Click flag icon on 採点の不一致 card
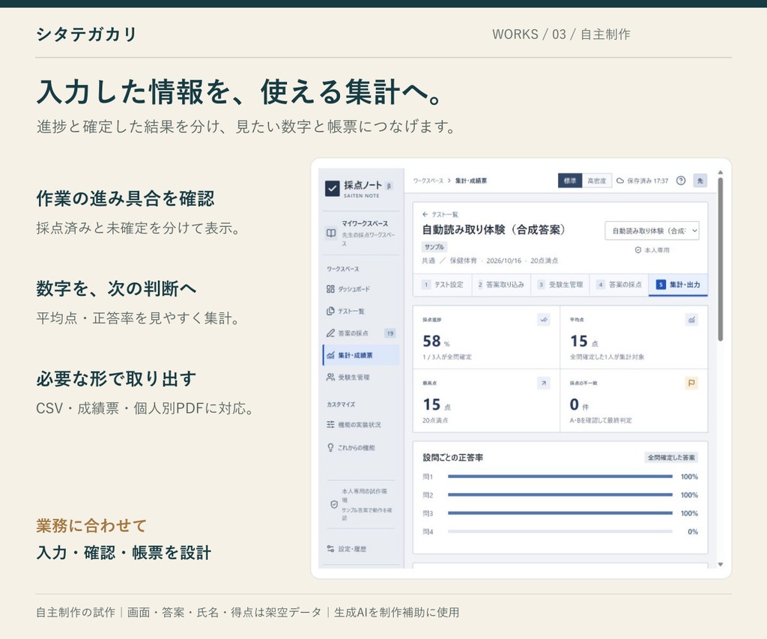This screenshot has width=767, height=639. 691,383
